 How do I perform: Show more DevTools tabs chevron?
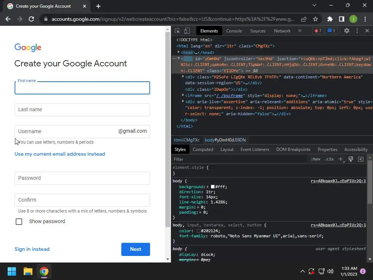[300, 31]
